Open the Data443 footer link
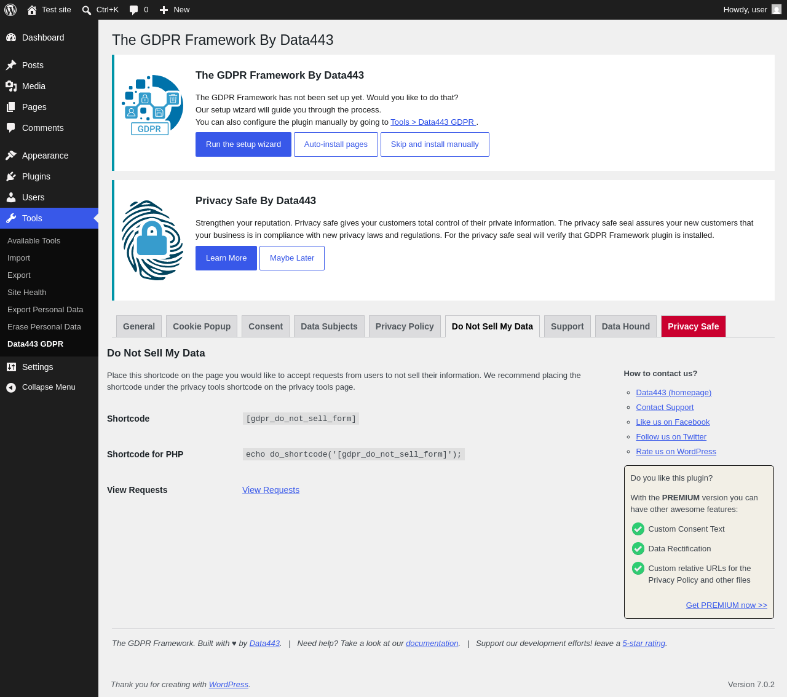The height and width of the screenshot is (697, 787). [x=265, y=644]
